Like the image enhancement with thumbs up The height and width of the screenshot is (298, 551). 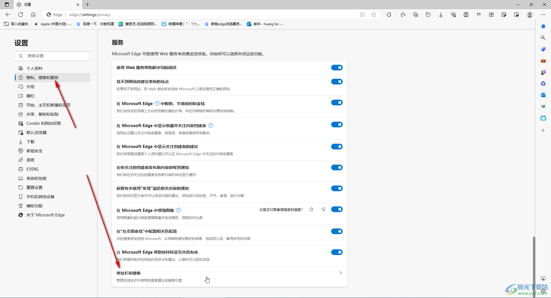(x=311, y=210)
